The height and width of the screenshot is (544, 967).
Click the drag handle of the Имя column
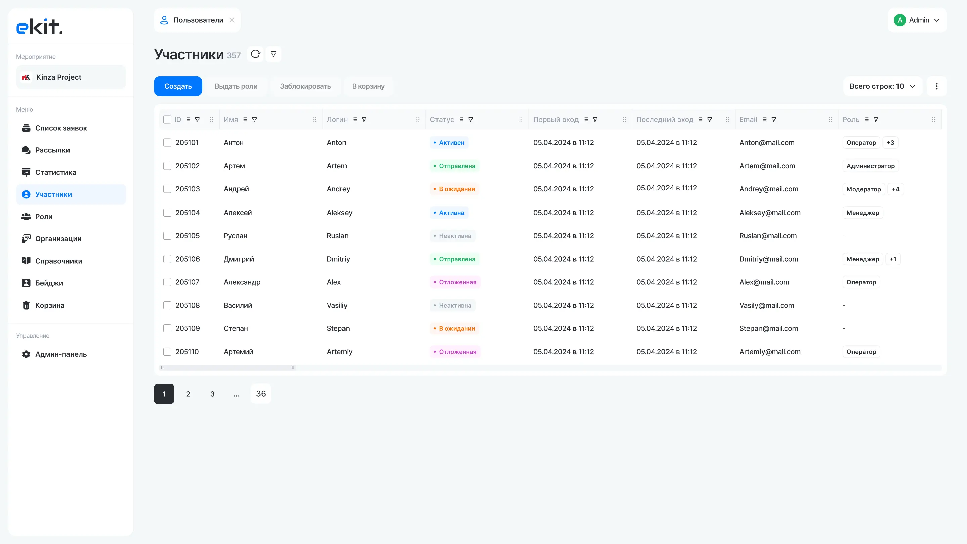[315, 120]
